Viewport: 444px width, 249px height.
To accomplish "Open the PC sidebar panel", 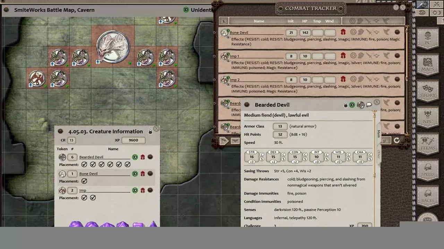I will pyautogui.click(x=428, y=38).
